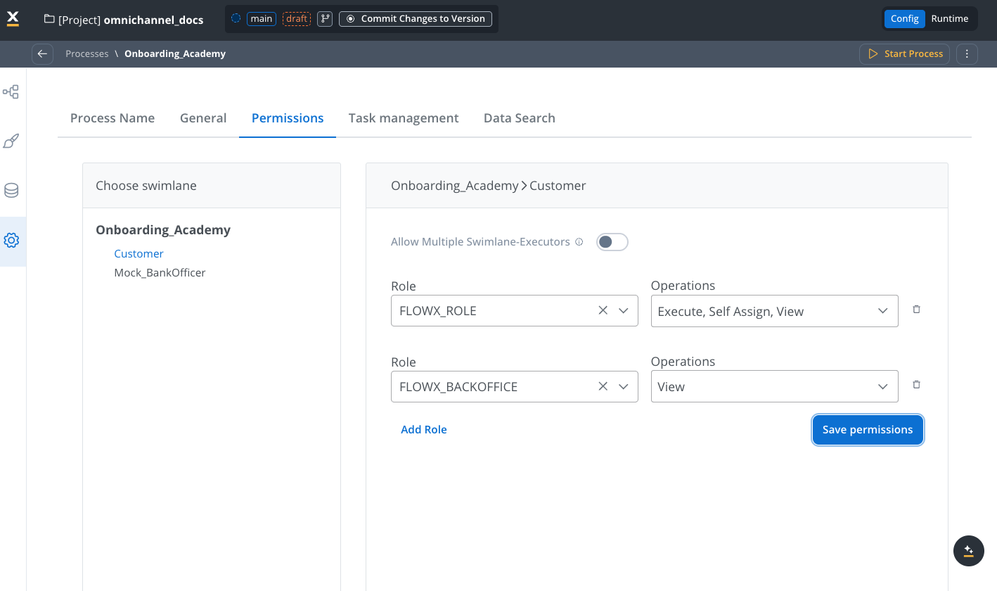Switch to Config mode

coord(904,19)
